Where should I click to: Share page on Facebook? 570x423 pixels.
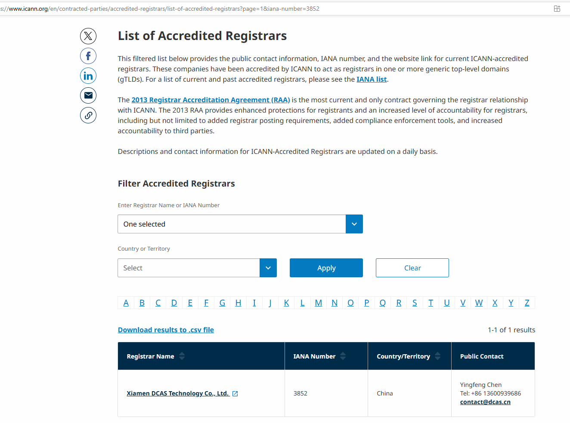tap(88, 56)
